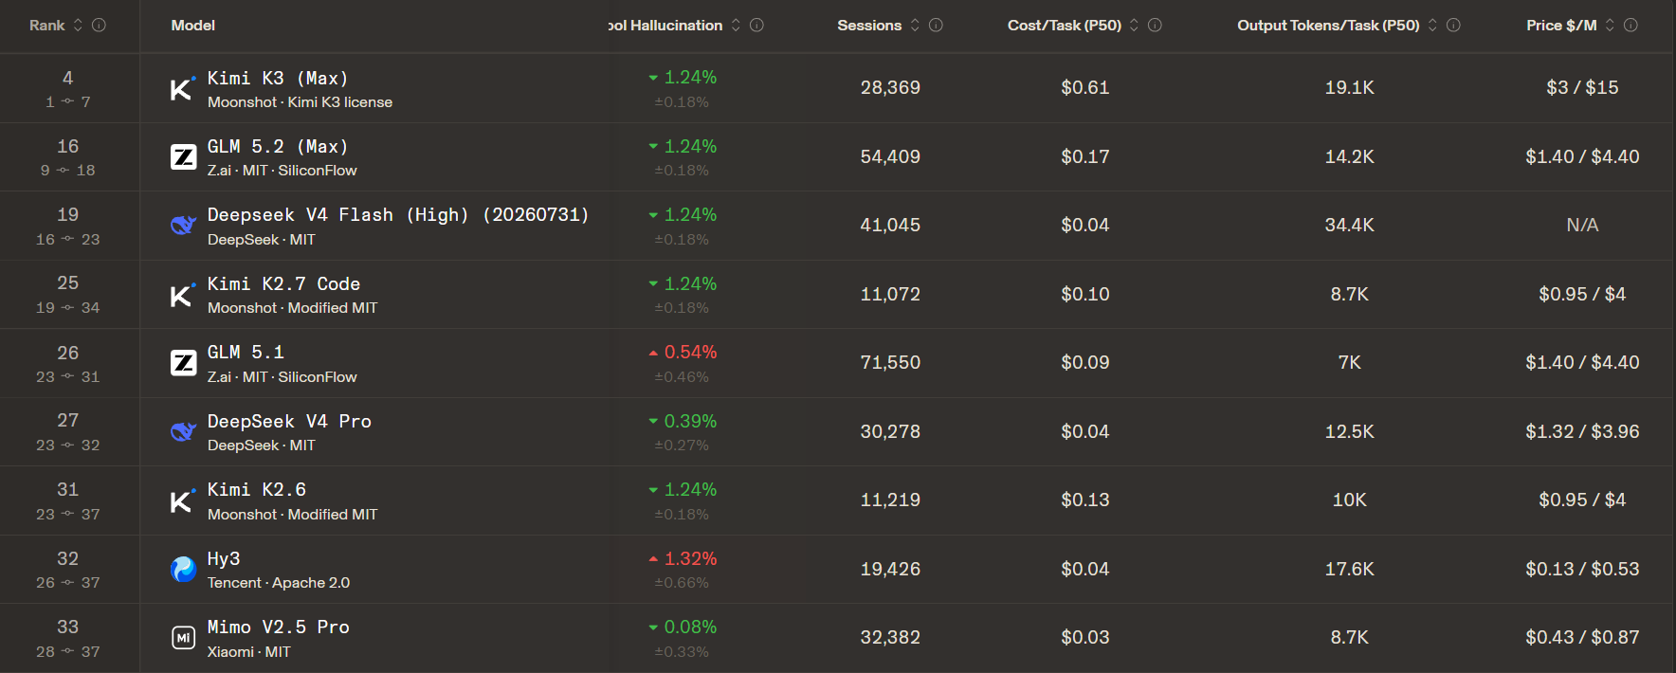This screenshot has height=673, width=1676.
Task: Click price value $0.43 / $0.87
Action: coord(1582,638)
